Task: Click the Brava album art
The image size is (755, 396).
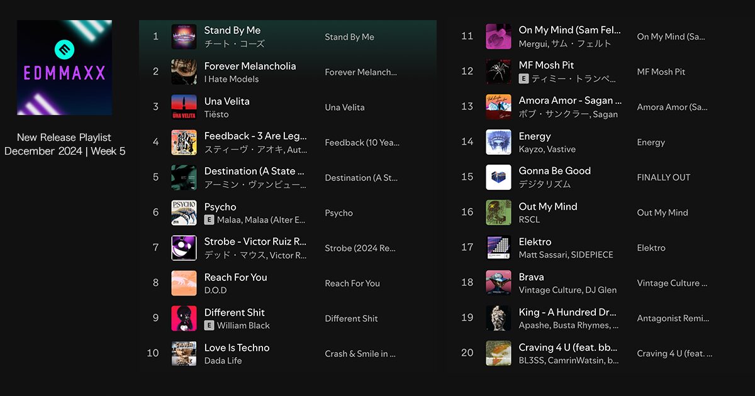Action: point(498,283)
